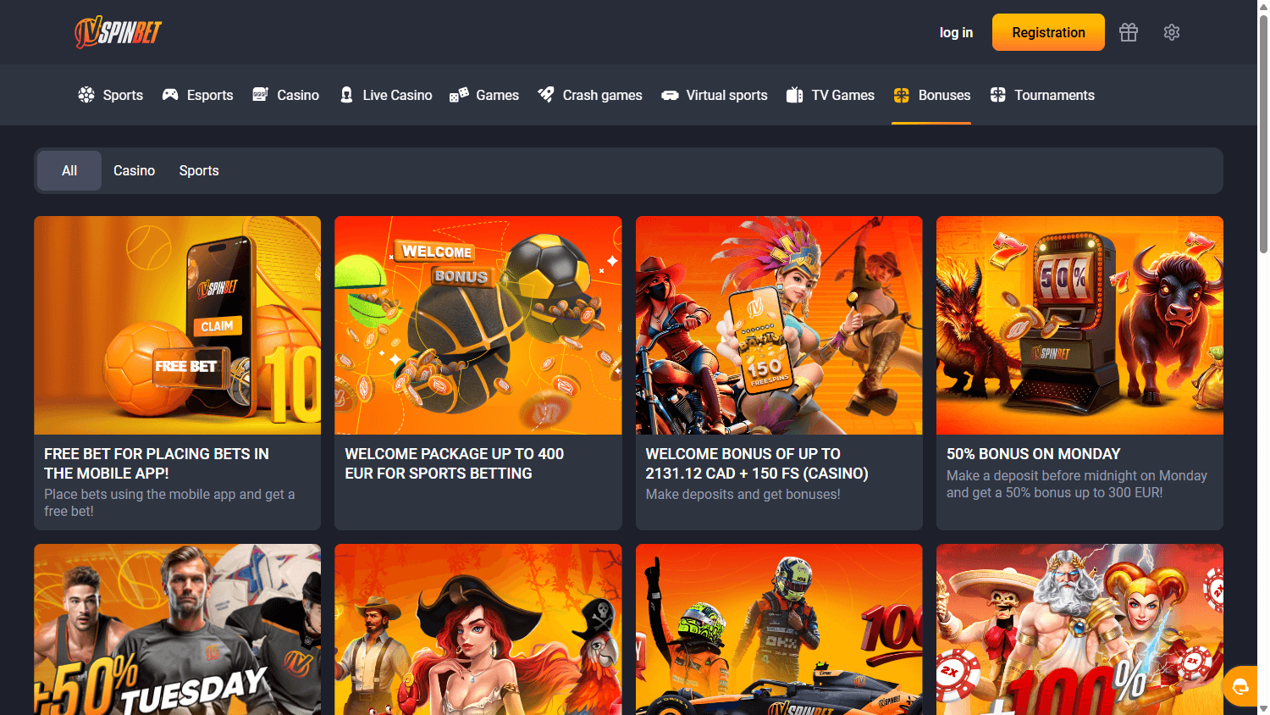Click 'WELCOME PACKAGE UP TO 400 EUR' title
Screen dimensions: 1270x715
tap(455, 463)
